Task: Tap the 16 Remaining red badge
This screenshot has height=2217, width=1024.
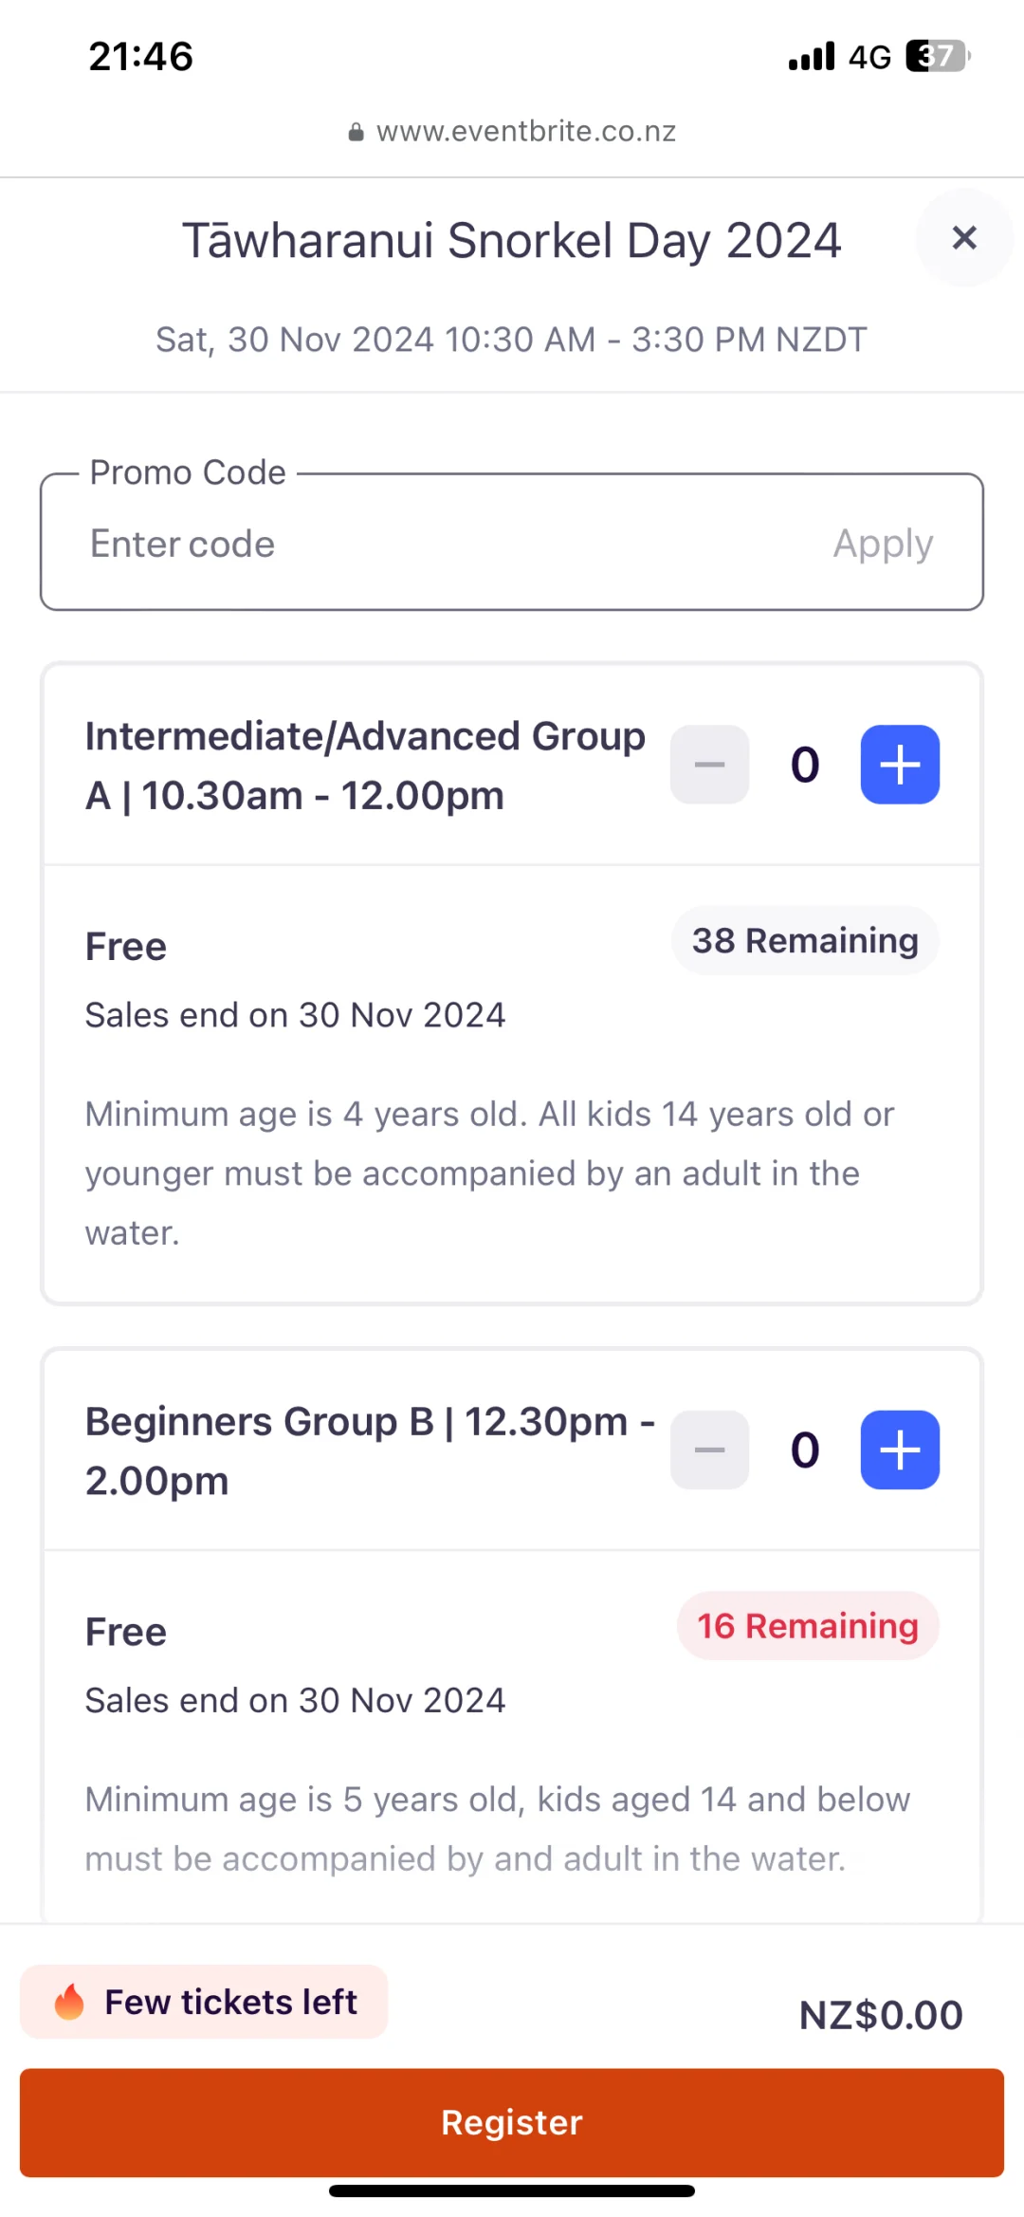Action: 808,1626
